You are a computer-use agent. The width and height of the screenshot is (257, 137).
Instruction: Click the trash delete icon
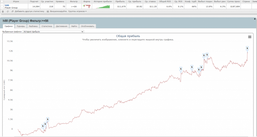coord(3,12)
